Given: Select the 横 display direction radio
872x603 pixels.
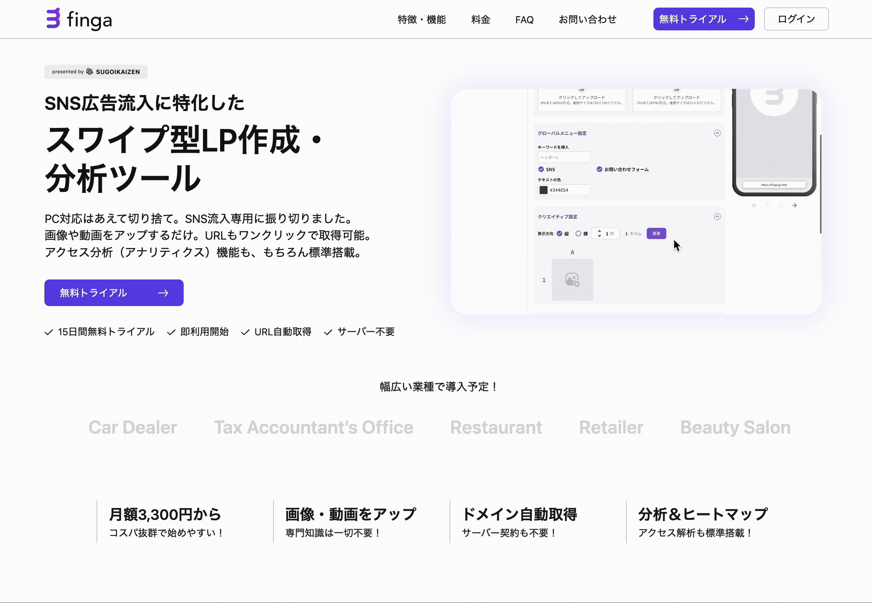Looking at the screenshot, I should coord(578,234).
